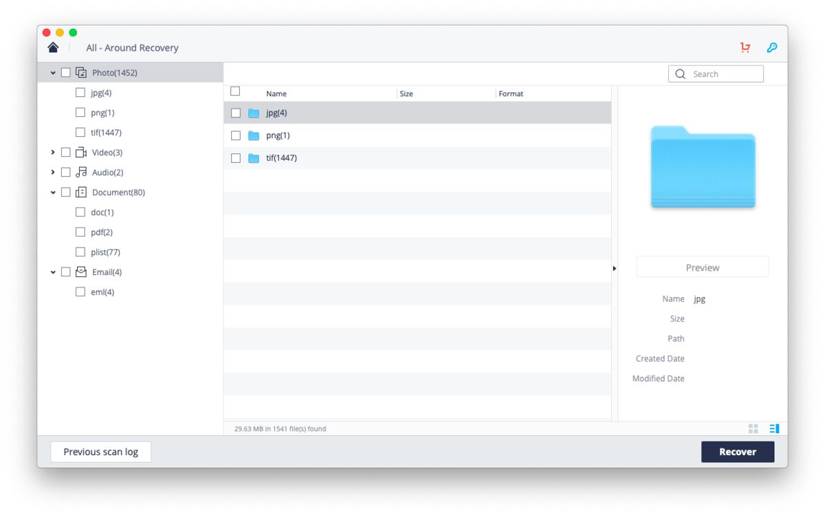Enable the select-all checkbox above file list
Viewport: 825px width, 517px height.
tap(234, 90)
